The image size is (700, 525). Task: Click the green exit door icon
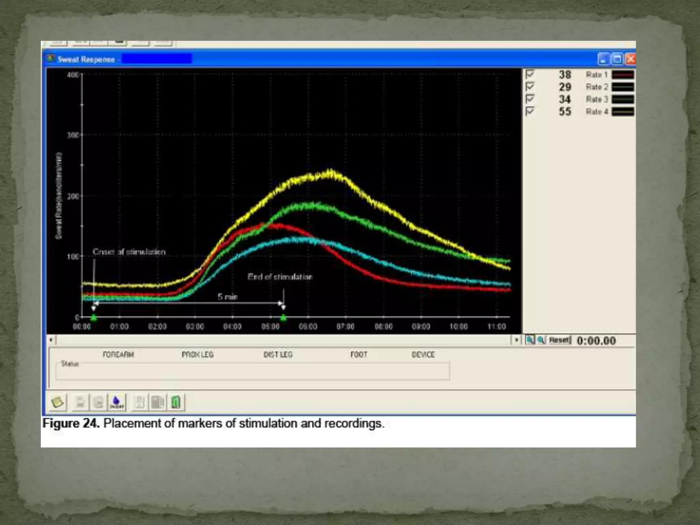pos(176,402)
